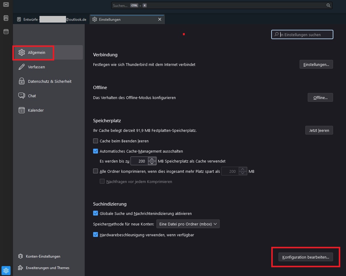Open the Allgemein settings category
The image size is (346, 276).
coord(48,52)
